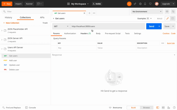The width and height of the screenshot is (177, 110).
Task: Open the Upgrade dropdown arrow
Action: pos(173,4)
